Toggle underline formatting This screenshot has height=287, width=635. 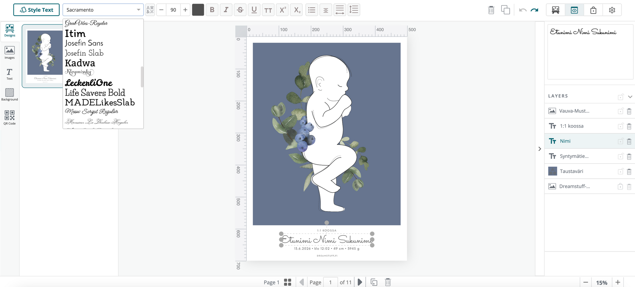(254, 10)
